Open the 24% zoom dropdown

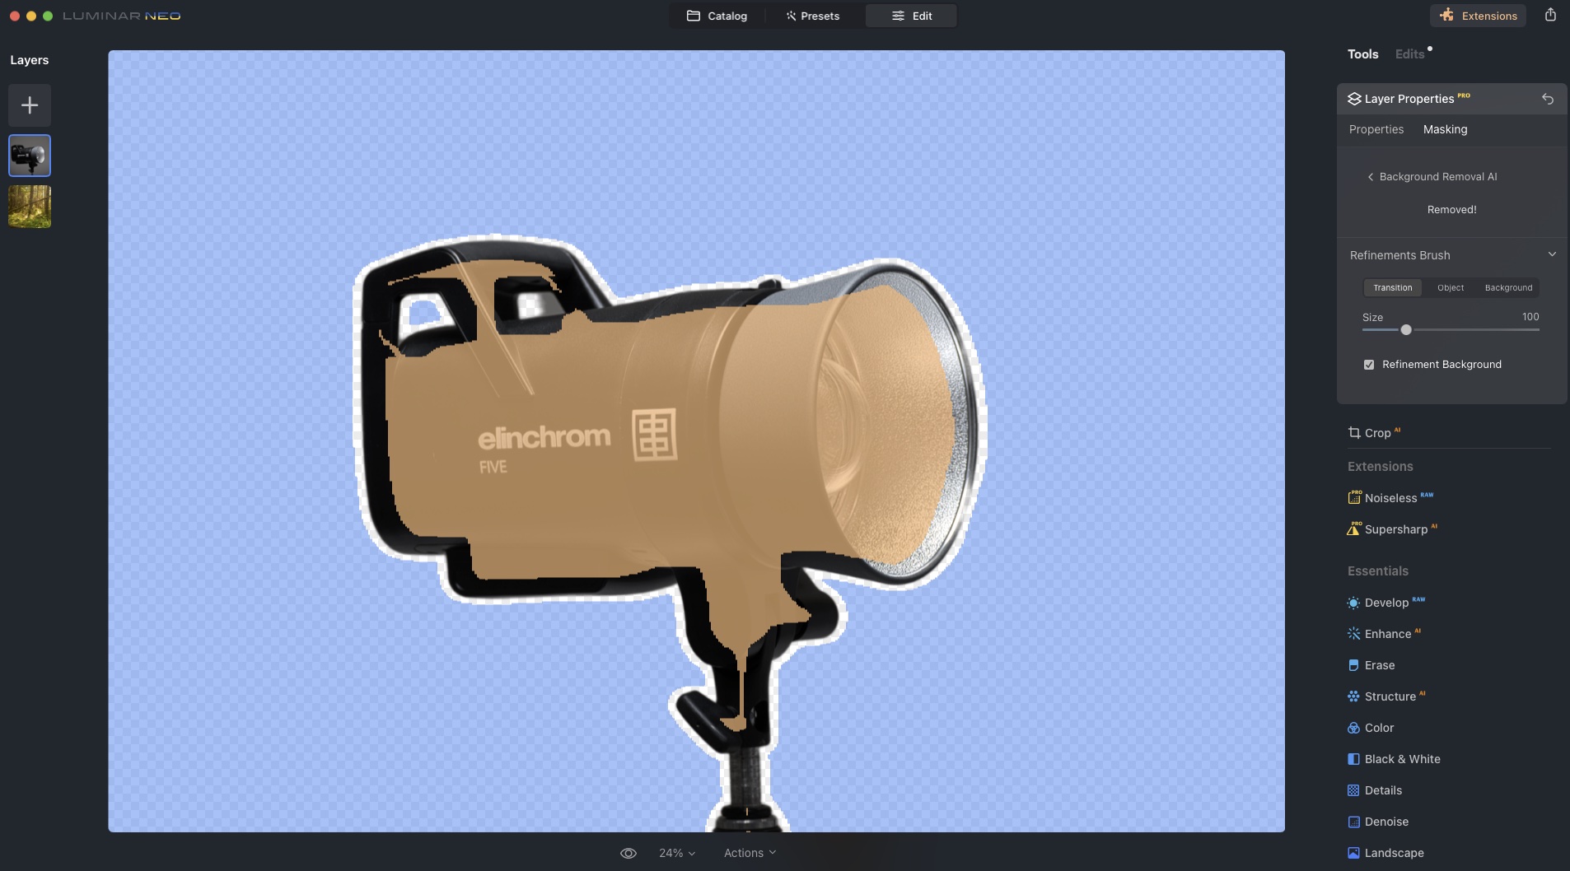pos(677,853)
